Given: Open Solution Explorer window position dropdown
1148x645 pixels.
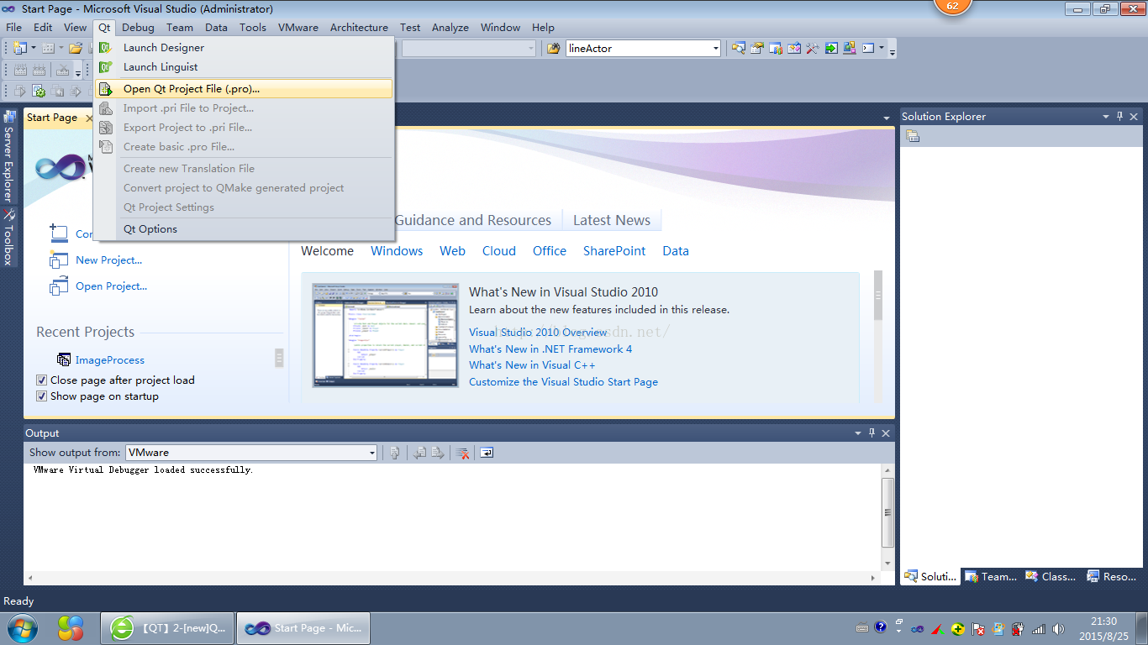Looking at the screenshot, I should pyautogui.click(x=1105, y=117).
